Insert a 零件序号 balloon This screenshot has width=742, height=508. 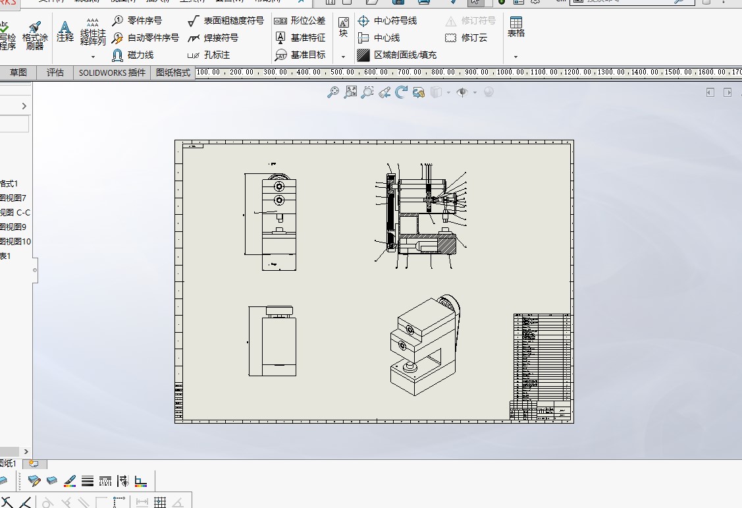pos(137,20)
